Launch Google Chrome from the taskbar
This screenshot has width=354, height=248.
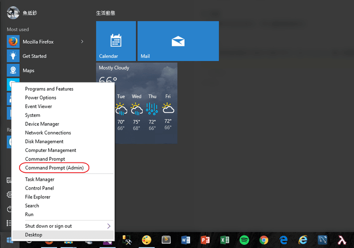[x=264, y=240]
